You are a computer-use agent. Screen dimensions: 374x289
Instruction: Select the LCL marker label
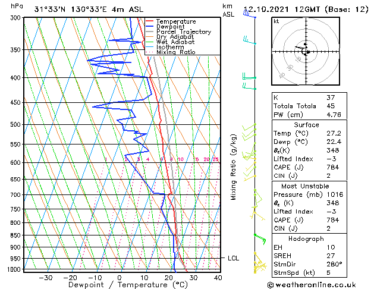[233, 258]
